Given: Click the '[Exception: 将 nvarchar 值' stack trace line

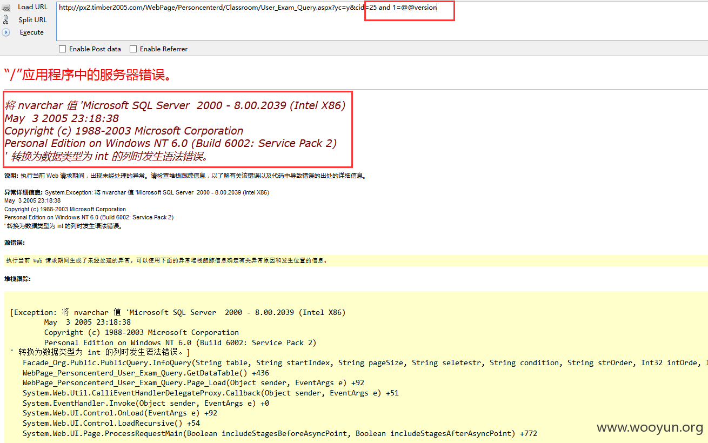Looking at the screenshot, I should 178,312.
